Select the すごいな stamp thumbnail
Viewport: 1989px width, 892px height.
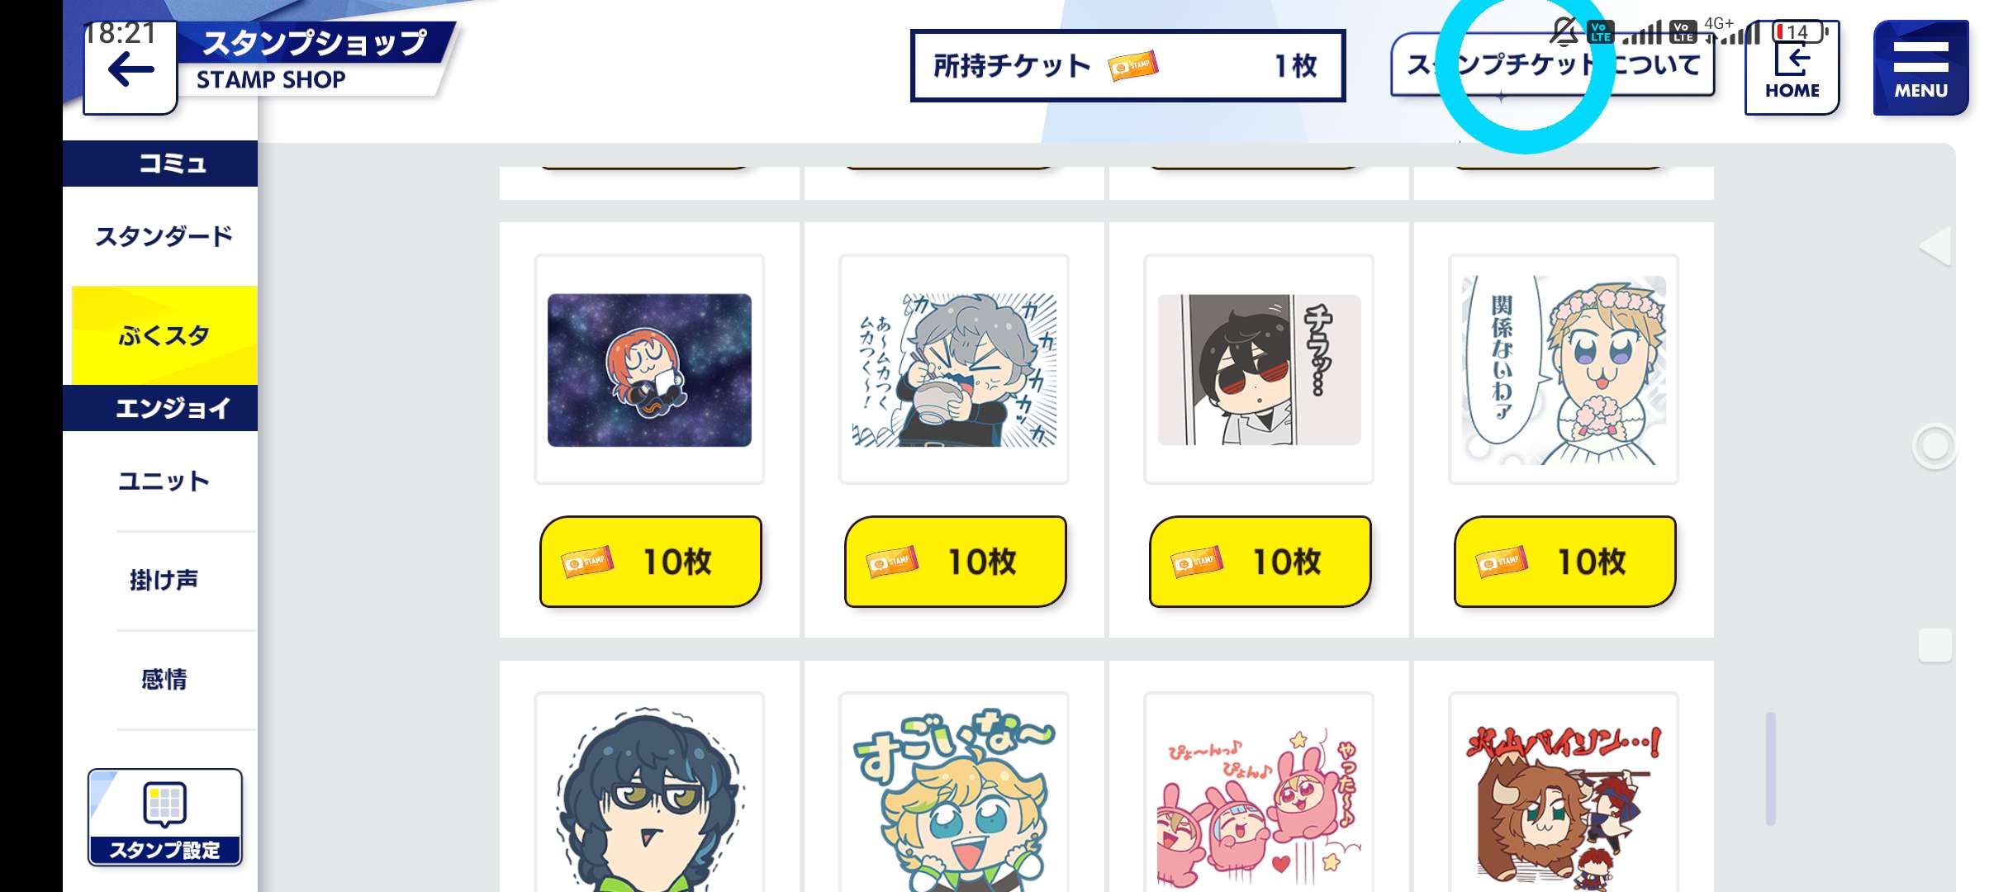click(x=954, y=793)
